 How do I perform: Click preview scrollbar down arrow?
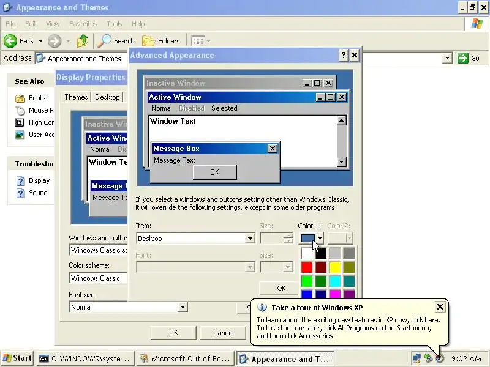[x=342, y=162]
